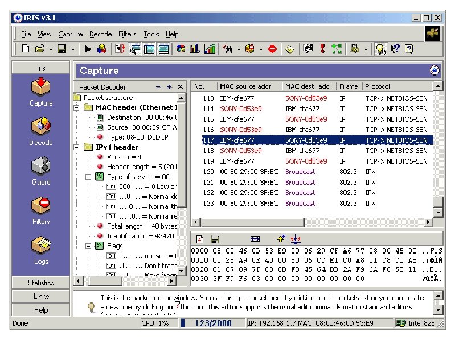Open the Decode menu

click(x=100, y=34)
